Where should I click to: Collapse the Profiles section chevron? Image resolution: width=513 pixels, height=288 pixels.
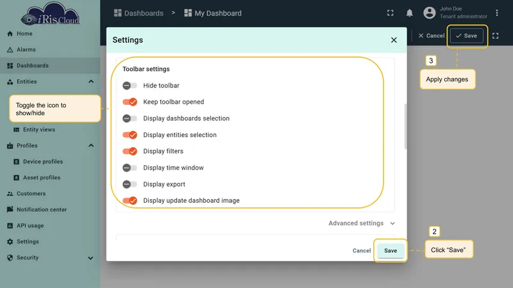tap(91, 146)
